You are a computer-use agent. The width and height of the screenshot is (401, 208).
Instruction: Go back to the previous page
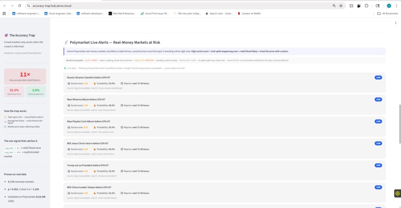tap(4, 5)
